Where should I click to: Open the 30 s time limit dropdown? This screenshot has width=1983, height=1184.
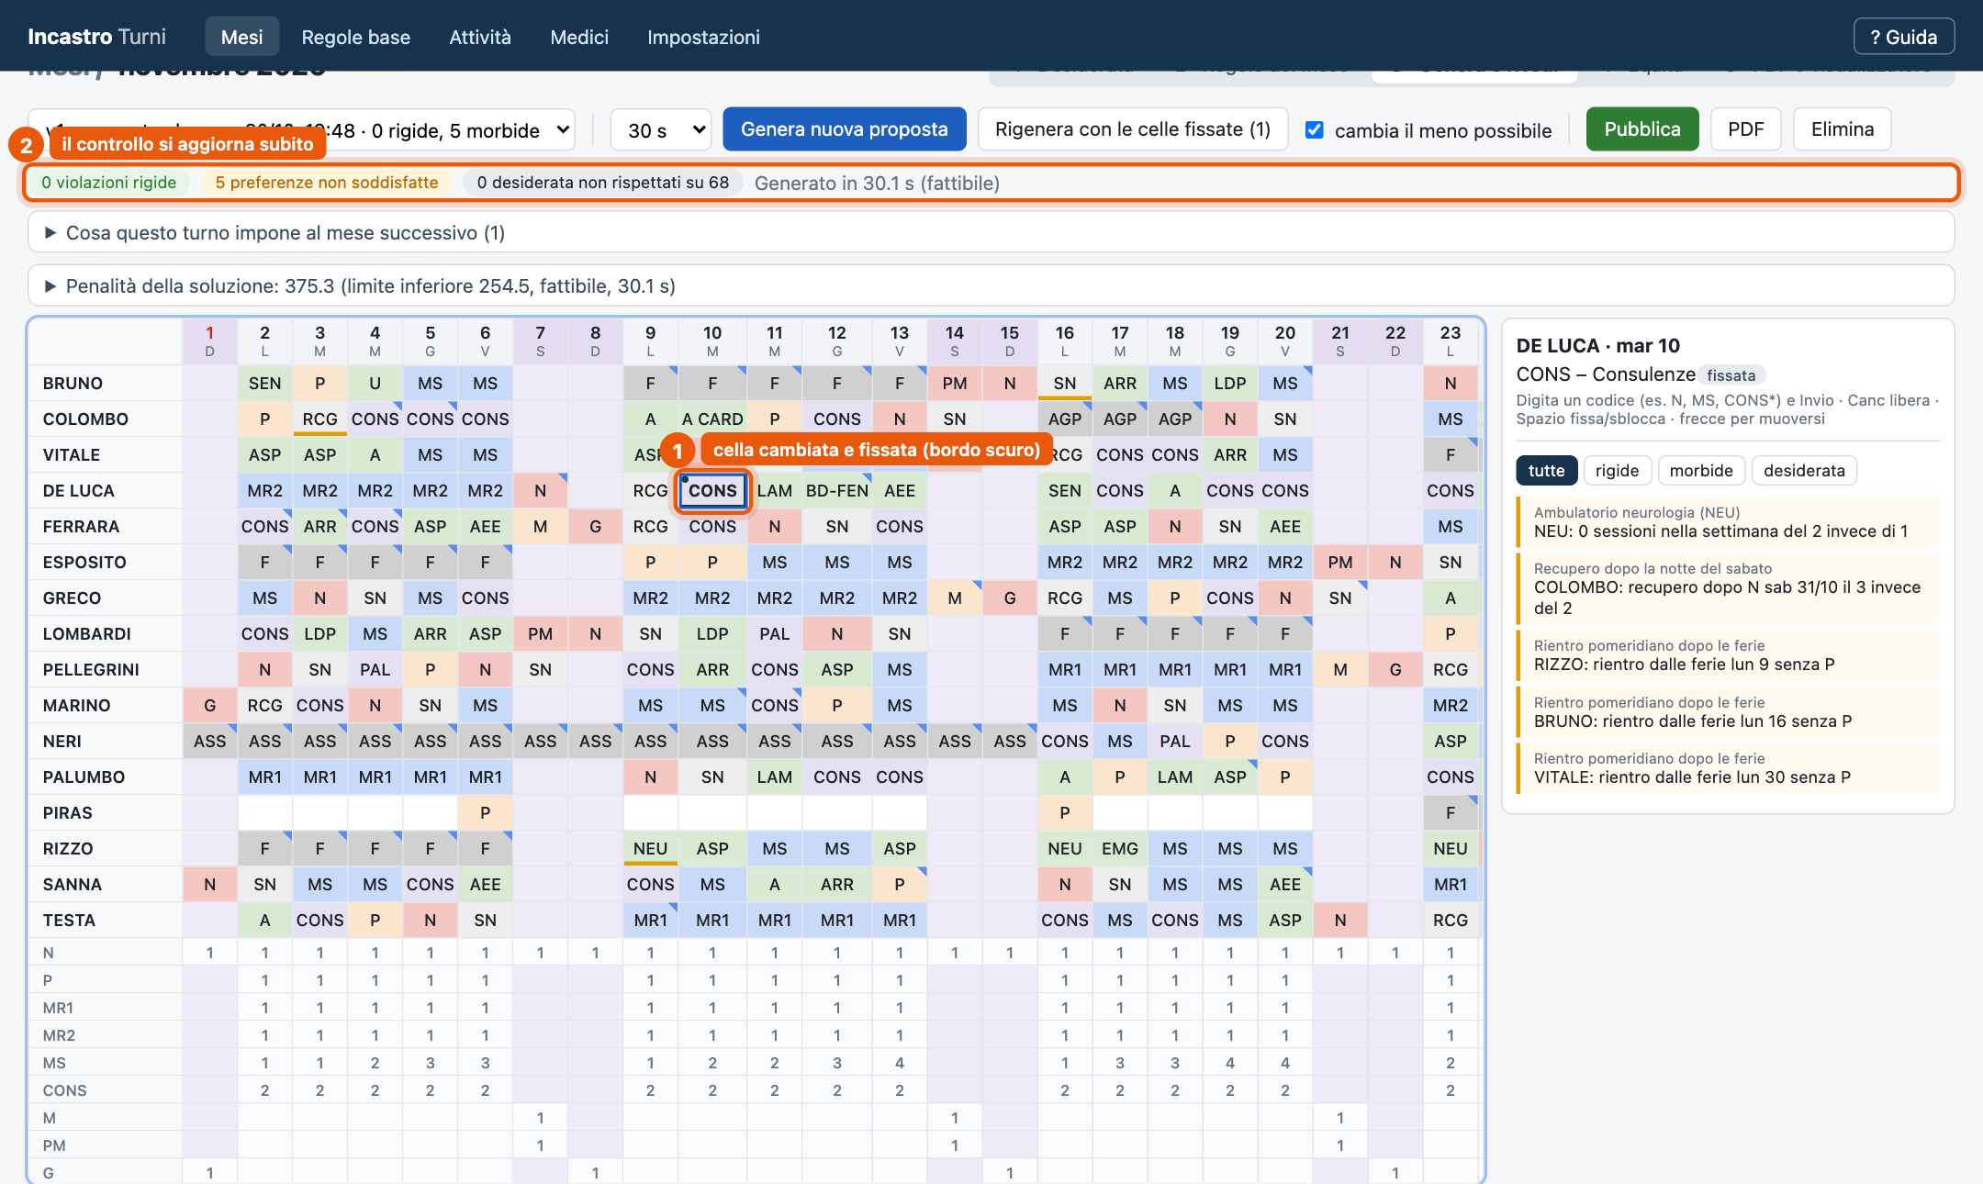(x=661, y=129)
